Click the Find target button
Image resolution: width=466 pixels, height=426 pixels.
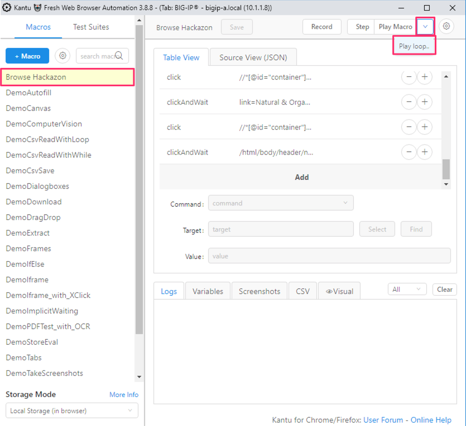(x=416, y=229)
